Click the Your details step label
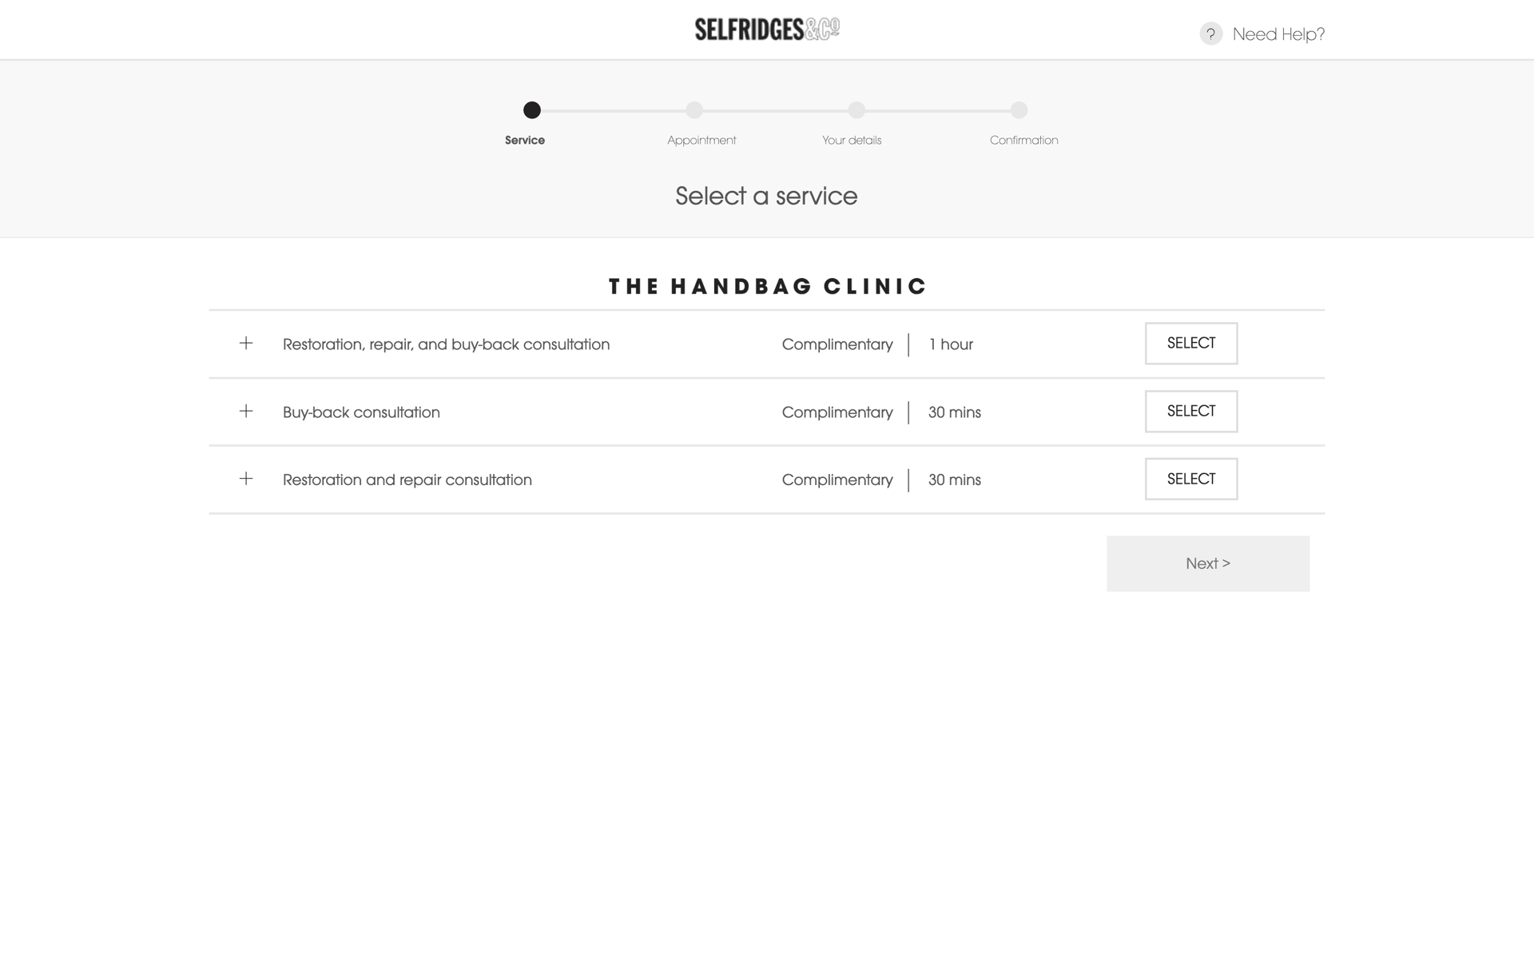Viewport: 1534px width, 959px height. pos(852,140)
